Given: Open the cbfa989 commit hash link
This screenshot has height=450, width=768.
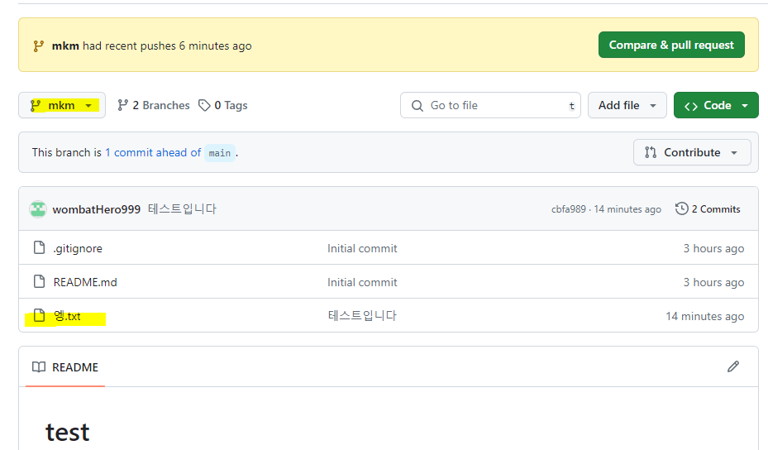Looking at the screenshot, I should [x=569, y=209].
